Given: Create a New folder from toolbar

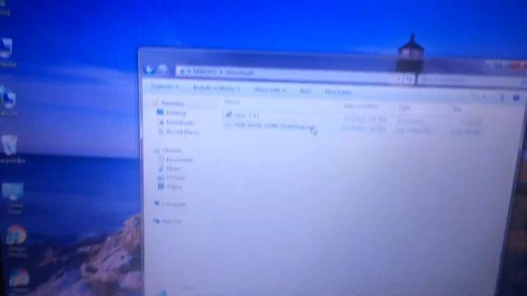Looking at the screenshot, I should (338, 91).
